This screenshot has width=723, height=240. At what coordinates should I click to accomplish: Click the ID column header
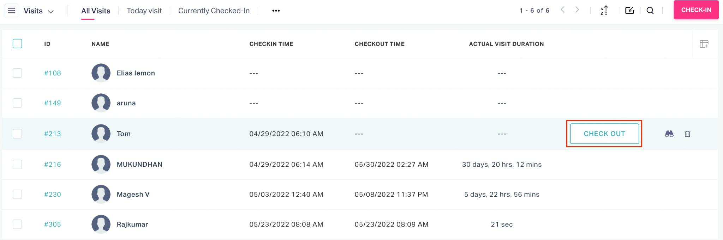coord(47,44)
